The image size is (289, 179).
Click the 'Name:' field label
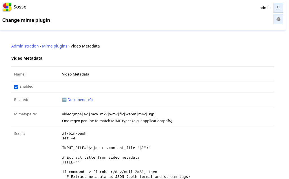[x=20, y=74]
